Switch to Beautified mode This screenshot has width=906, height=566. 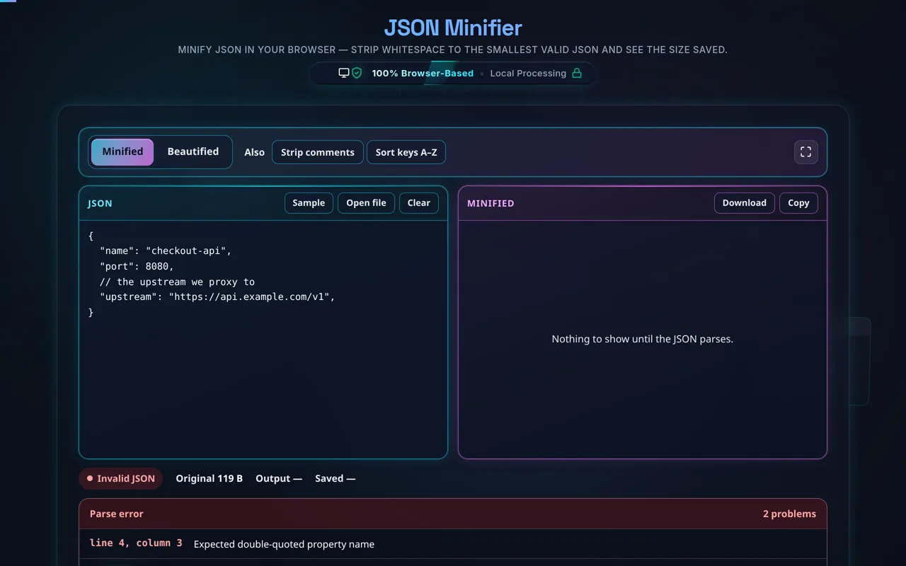tap(193, 152)
